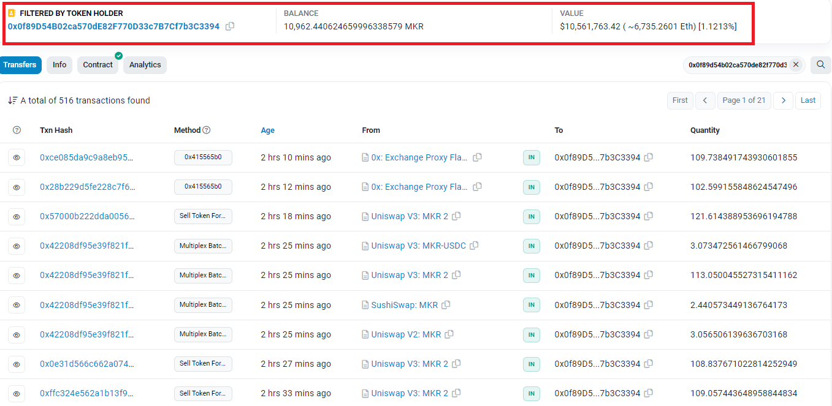The width and height of the screenshot is (832, 406).
Task: Go to next page with right chevron
Action: point(783,100)
